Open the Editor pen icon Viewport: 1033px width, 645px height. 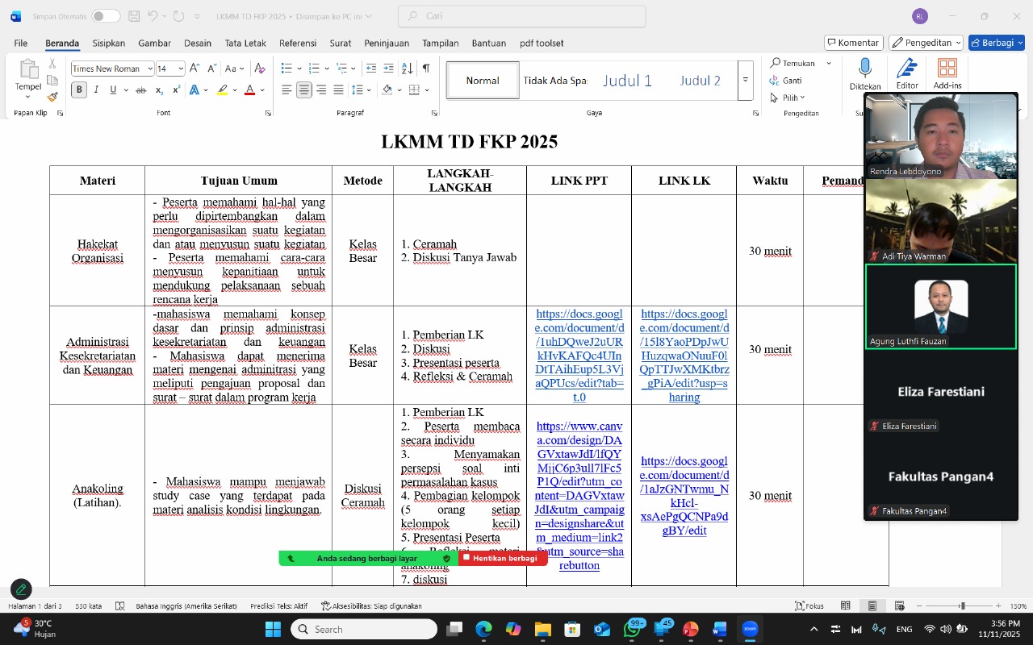(x=907, y=73)
